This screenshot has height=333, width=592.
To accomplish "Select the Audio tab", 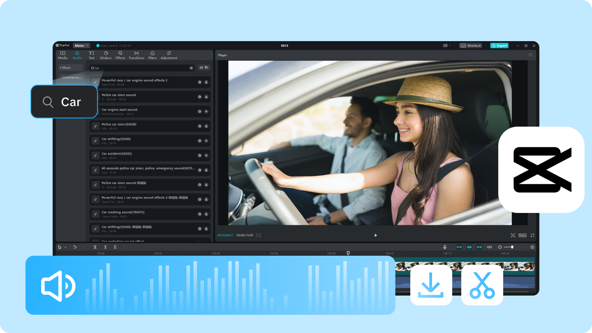I will point(77,55).
